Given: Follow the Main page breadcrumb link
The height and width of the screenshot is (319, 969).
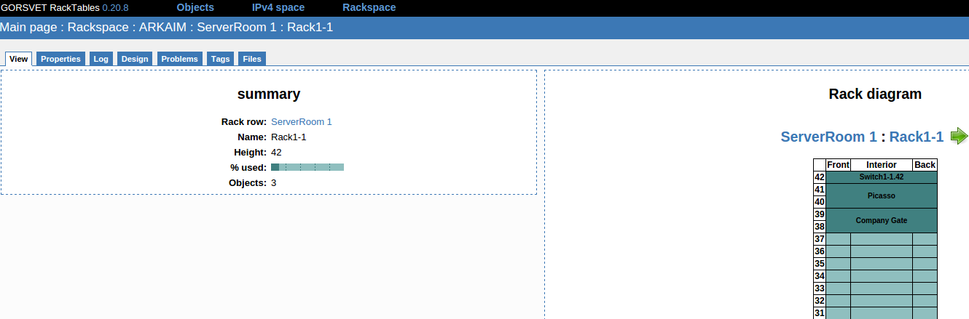Looking at the screenshot, I should [x=28, y=27].
